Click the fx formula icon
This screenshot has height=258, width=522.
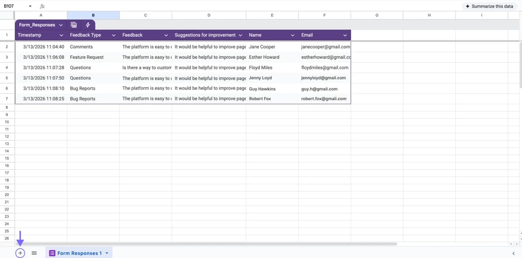tap(42, 6)
